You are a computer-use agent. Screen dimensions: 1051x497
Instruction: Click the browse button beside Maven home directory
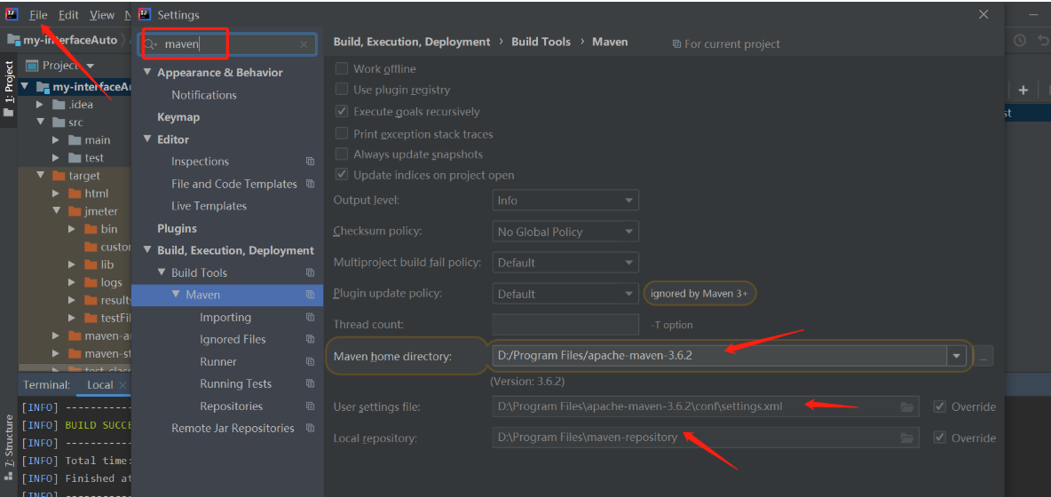click(x=984, y=356)
